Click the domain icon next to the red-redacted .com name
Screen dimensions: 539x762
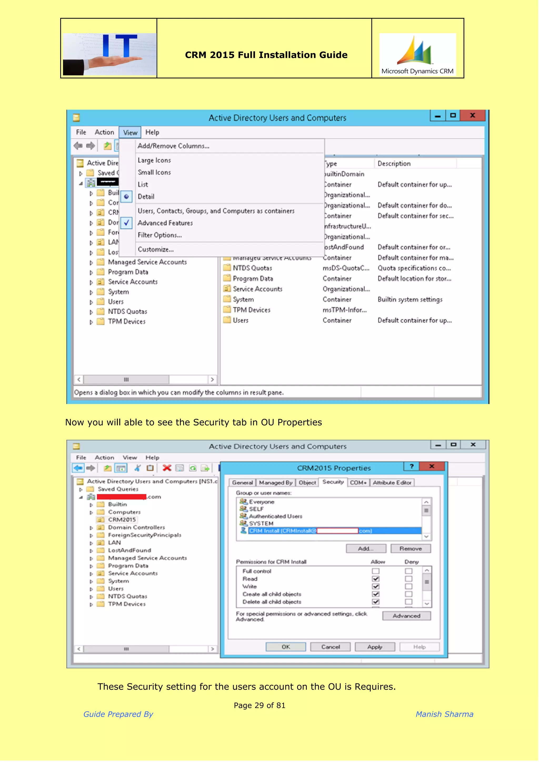(91, 497)
